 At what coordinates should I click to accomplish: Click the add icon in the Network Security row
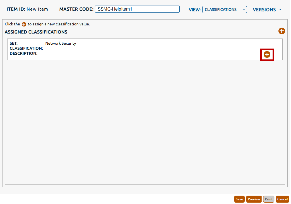[x=267, y=54]
